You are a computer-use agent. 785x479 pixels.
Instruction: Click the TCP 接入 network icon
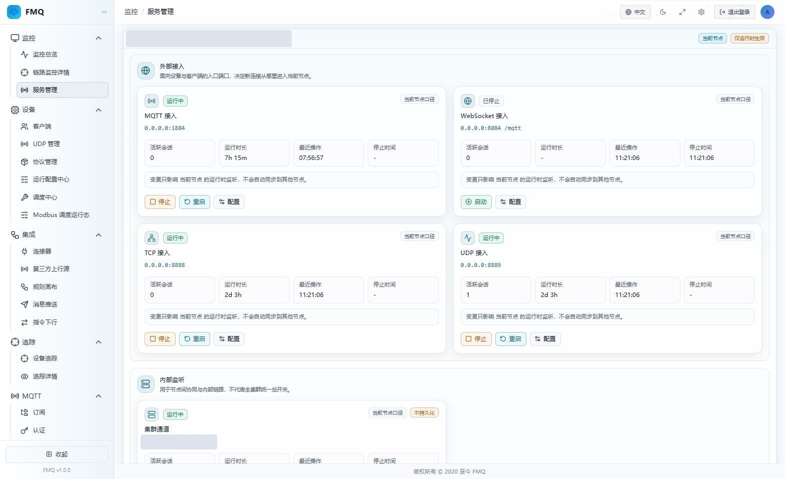(x=152, y=238)
